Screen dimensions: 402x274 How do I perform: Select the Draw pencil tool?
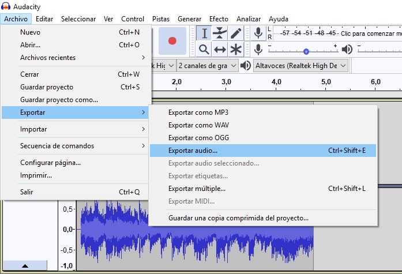236,33
